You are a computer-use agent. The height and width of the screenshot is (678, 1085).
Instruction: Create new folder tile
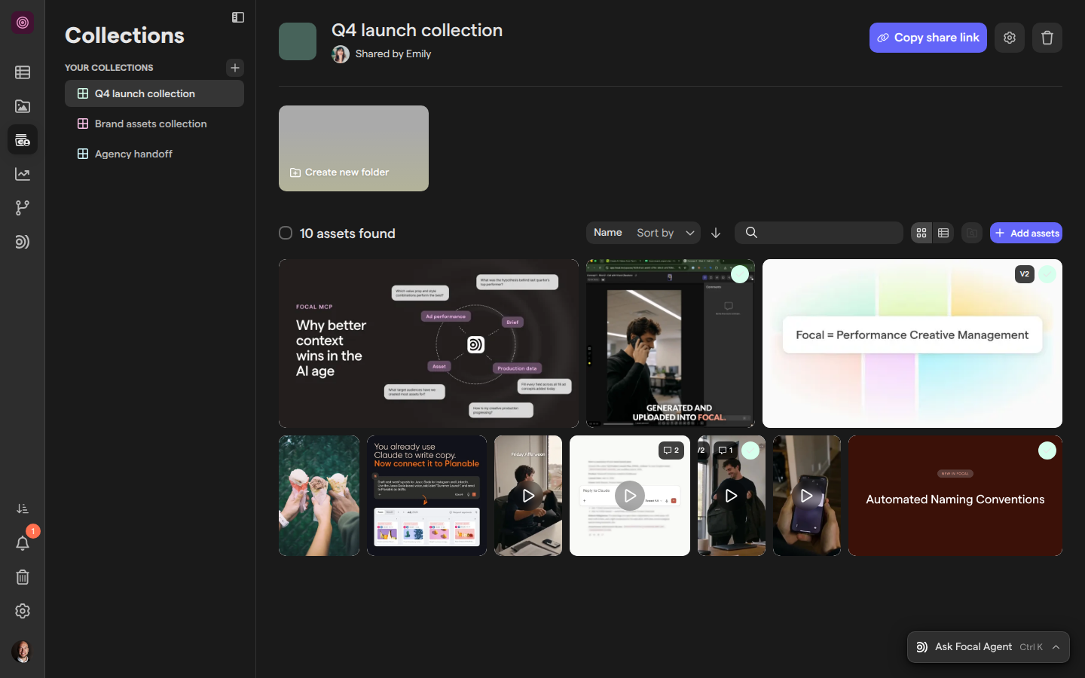coord(353,148)
